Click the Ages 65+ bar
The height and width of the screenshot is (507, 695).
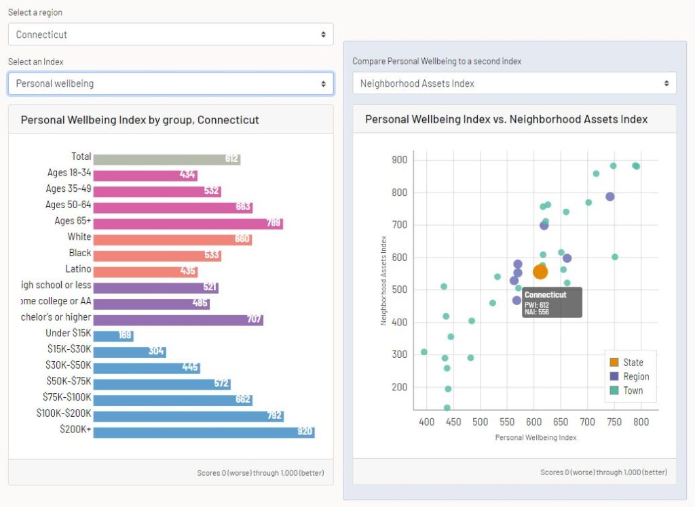coord(187,224)
